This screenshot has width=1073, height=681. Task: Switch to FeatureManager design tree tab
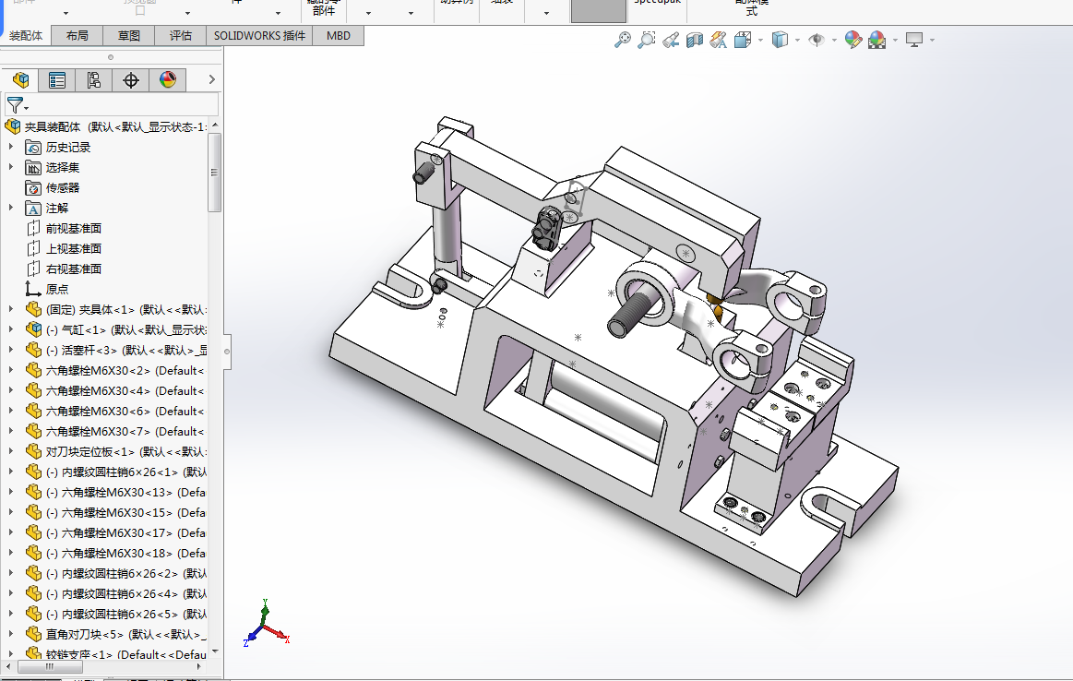click(x=20, y=80)
